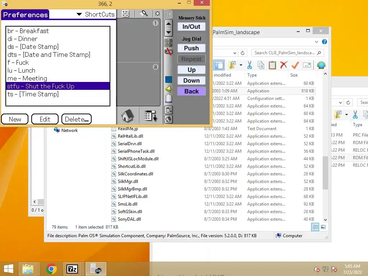Open Google Chrome from taskbar

click(51, 269)
